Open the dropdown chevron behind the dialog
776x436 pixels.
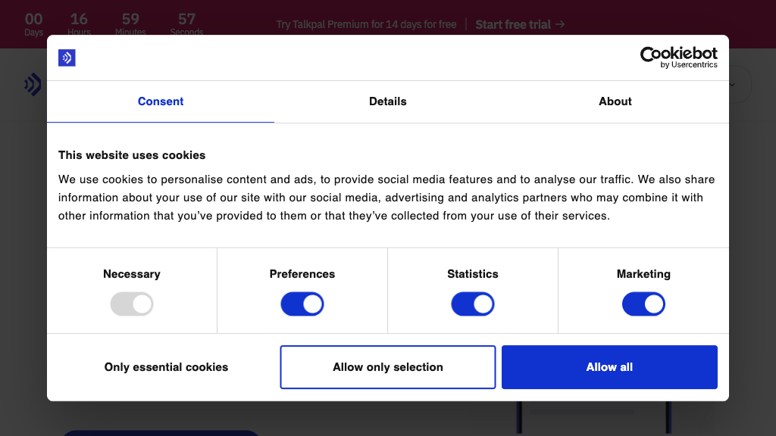pos(733,85)
